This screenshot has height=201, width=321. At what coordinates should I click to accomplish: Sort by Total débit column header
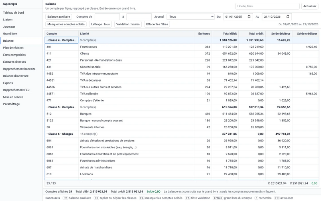pyautogui.click(x=225, y=34)
